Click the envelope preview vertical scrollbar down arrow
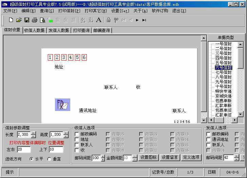 click(204, 120)
